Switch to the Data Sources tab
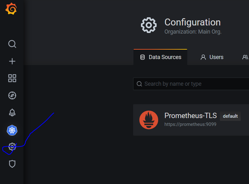The image size is (249, 184). [160, 57]
